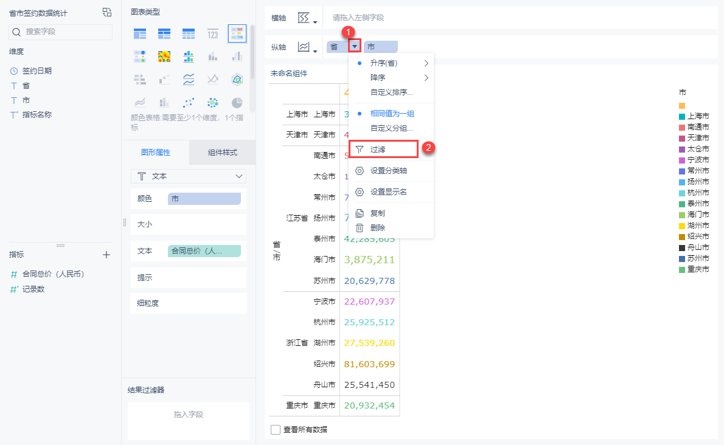Screen dimensions: 724x445
Task: Select the scatter plot chart type
Action: pyautogui.click(x=189, y=102)
